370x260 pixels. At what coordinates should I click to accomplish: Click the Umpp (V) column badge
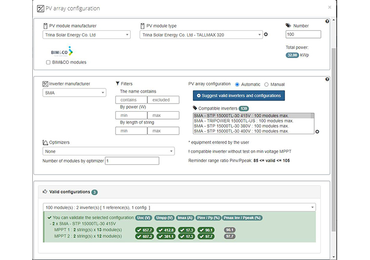(x=164, y=218)
